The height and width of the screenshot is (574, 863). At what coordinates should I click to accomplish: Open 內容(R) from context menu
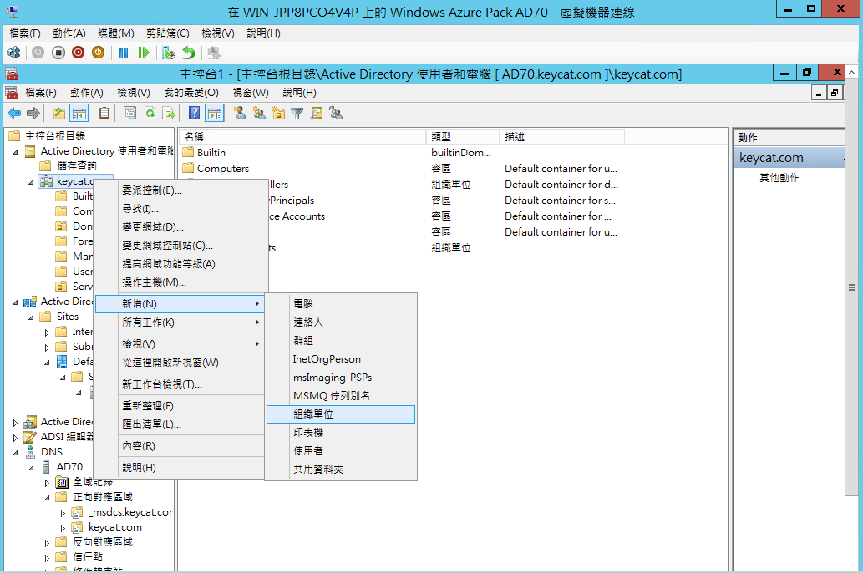[x=181, y=446]
